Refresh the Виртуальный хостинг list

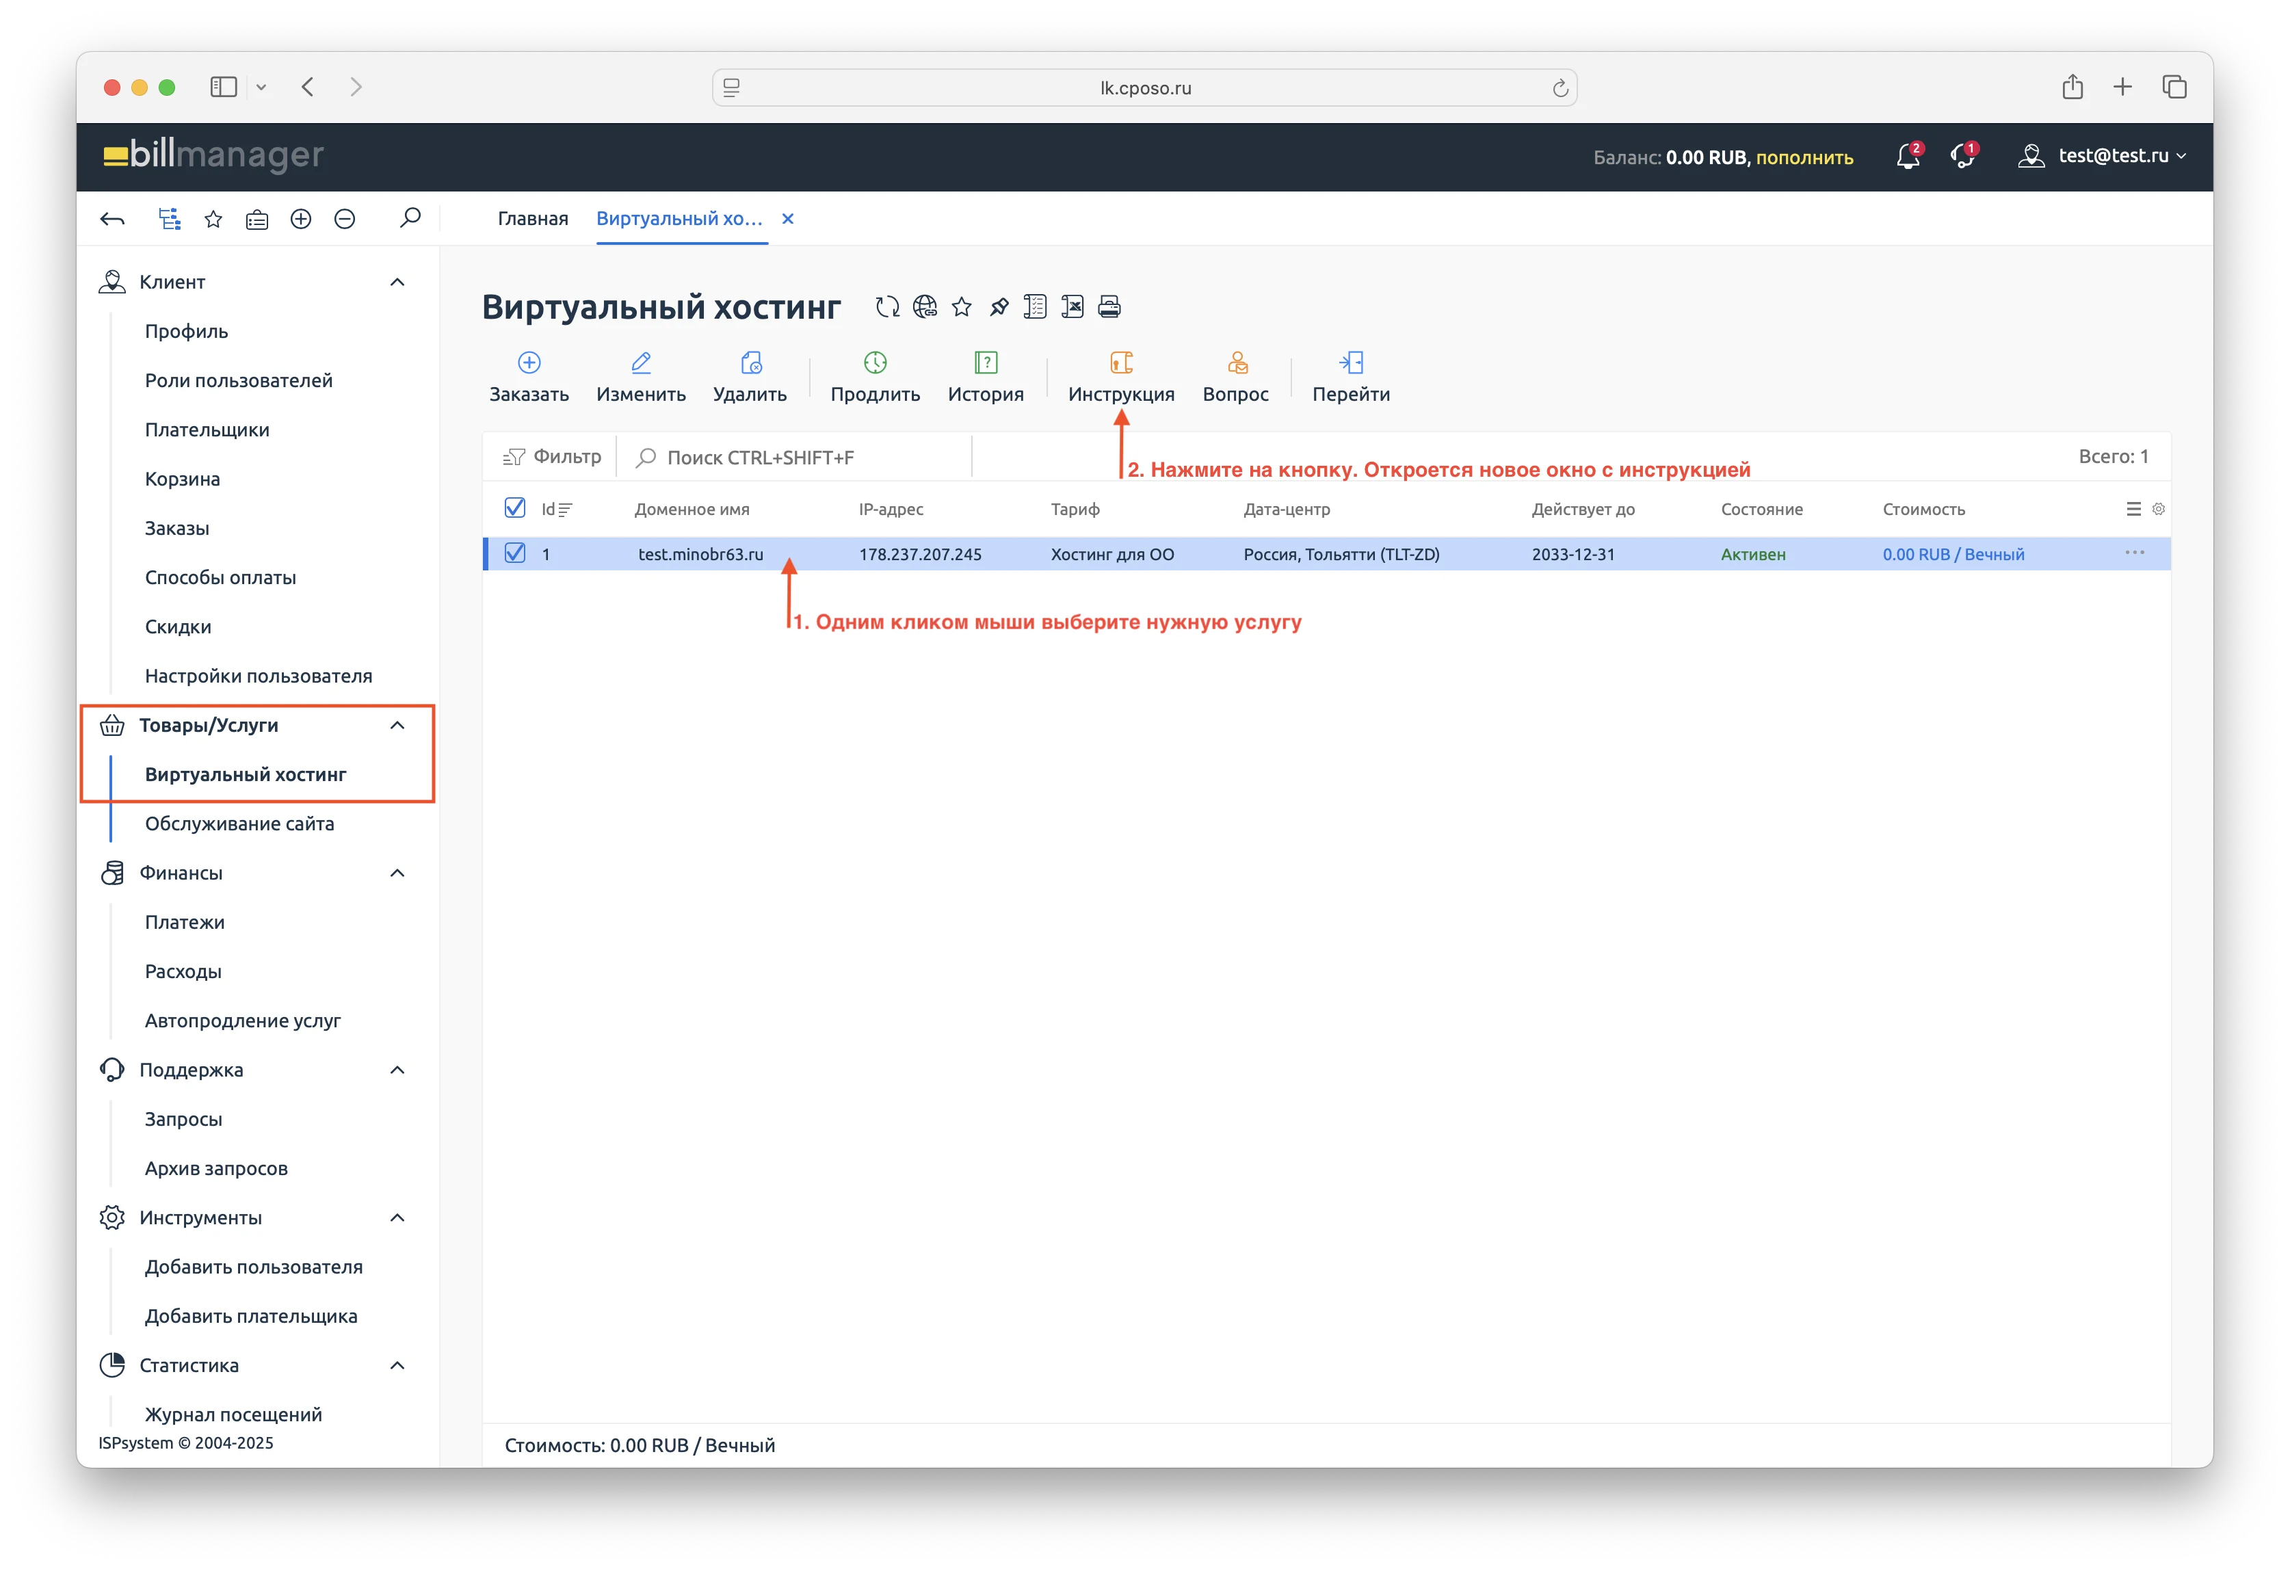pos(887,306)
